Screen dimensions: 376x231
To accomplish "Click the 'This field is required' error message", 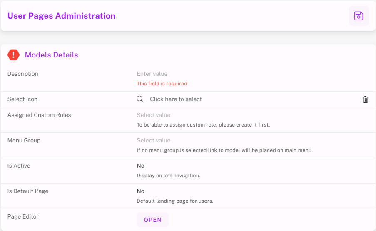I will click(162, 84).
